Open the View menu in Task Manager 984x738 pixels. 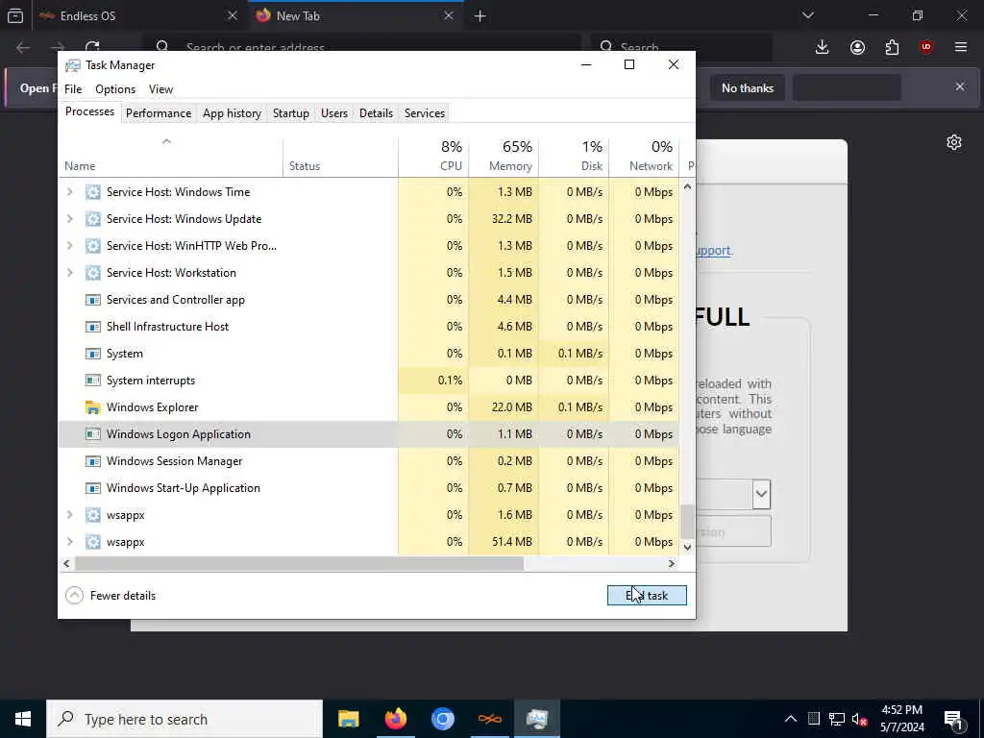[160, 89]
